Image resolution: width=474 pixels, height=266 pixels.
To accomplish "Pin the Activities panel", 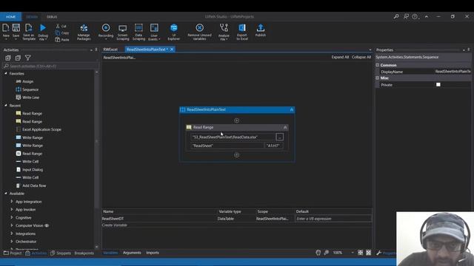I will pyautogui.click(x=96, y=50).
